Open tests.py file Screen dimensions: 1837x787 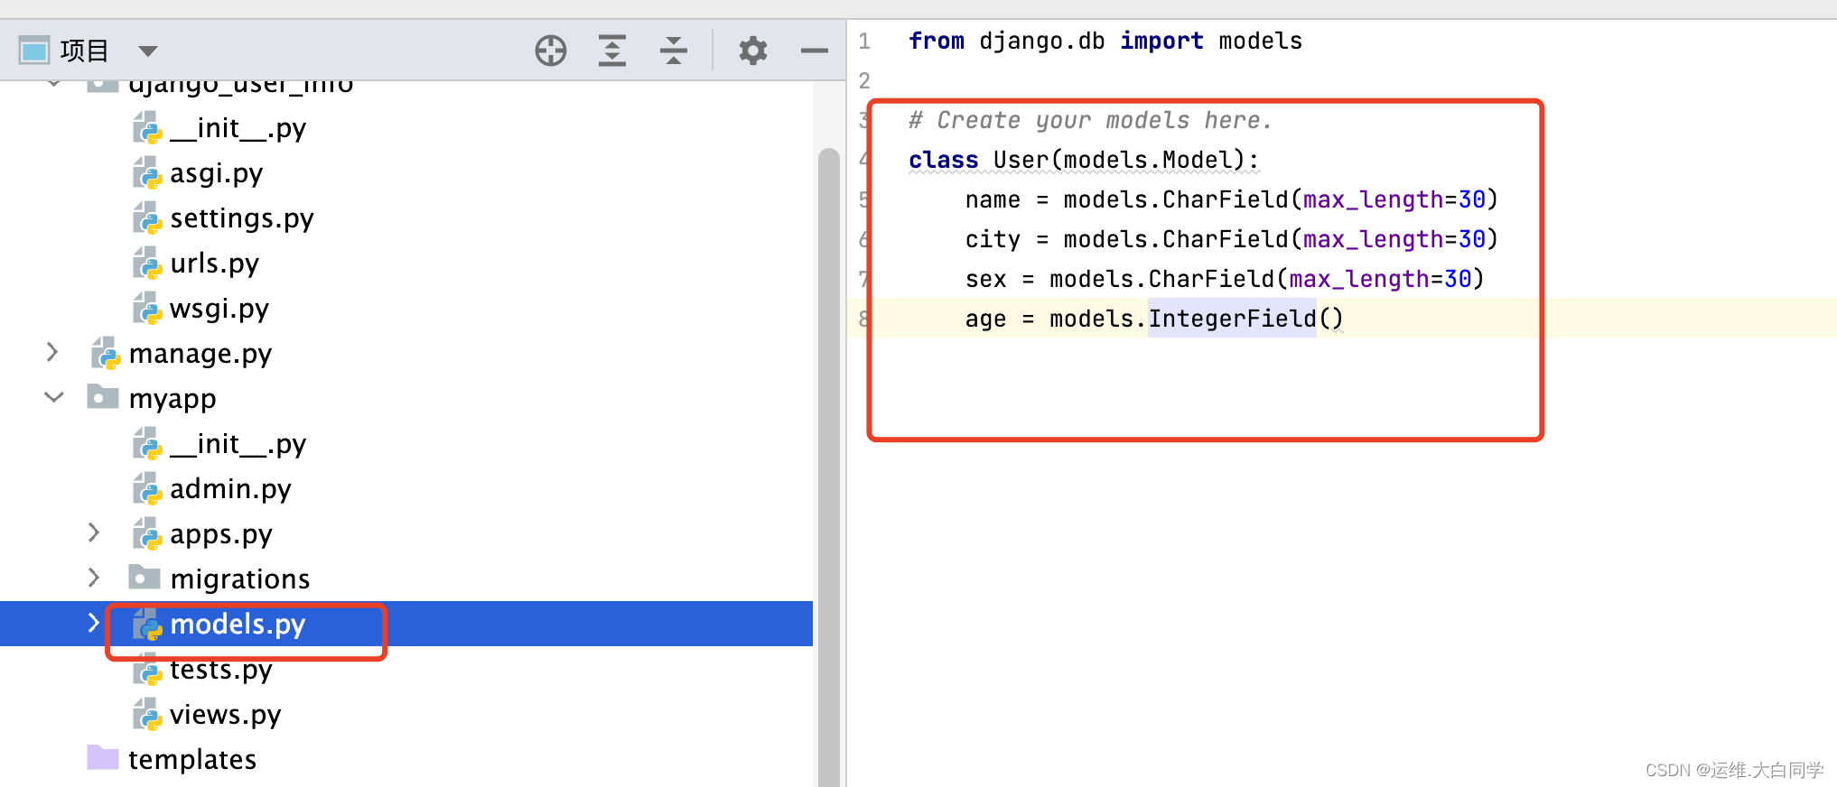click(x=221, y=670)
